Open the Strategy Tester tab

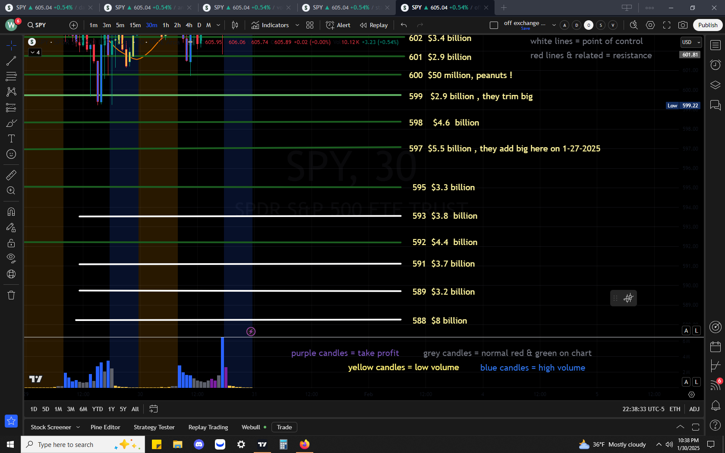pyautogui.click(x=154, y=427)
